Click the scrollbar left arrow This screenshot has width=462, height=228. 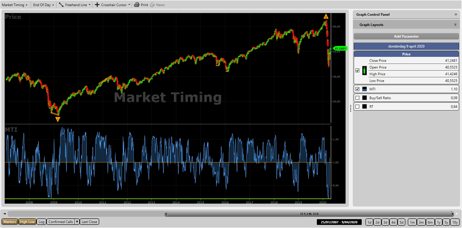click(x=4, y=214)
